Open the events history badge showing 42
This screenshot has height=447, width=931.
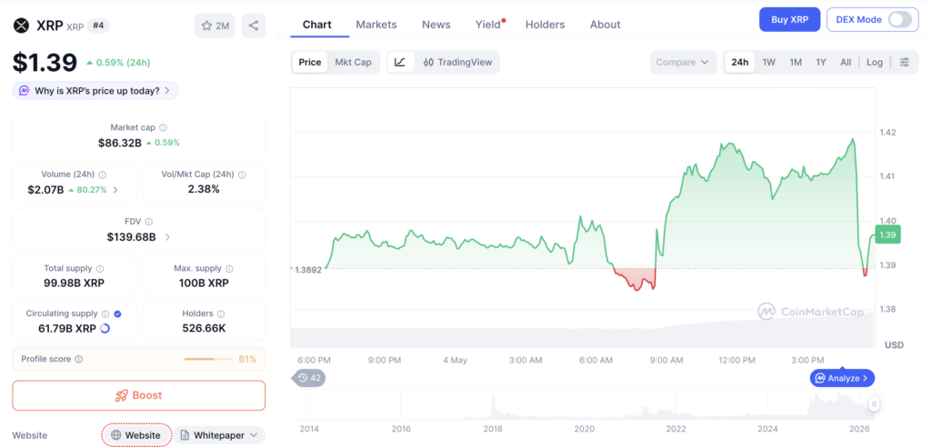[x=309, y=378]
